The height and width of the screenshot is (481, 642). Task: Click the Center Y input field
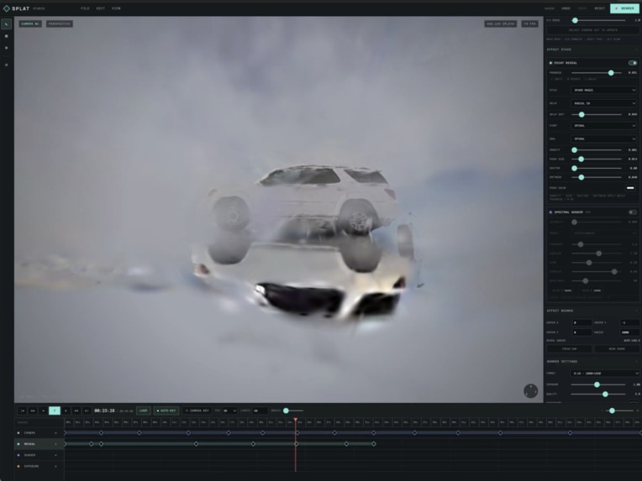click(x=629, y=322)
